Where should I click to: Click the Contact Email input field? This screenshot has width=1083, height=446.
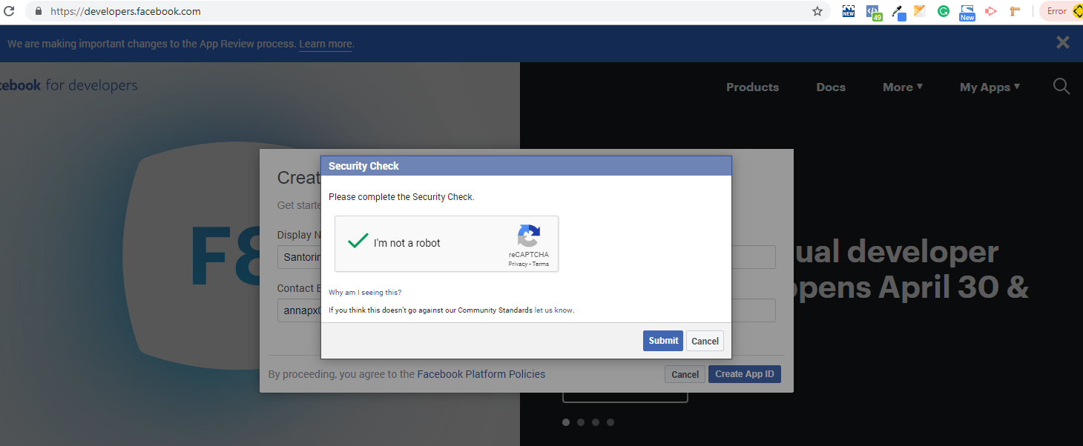point(527,310)
